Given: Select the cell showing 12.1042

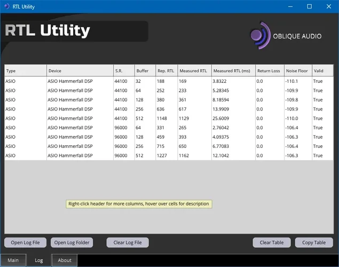Looking at the screenshot, I should (233, 155).
